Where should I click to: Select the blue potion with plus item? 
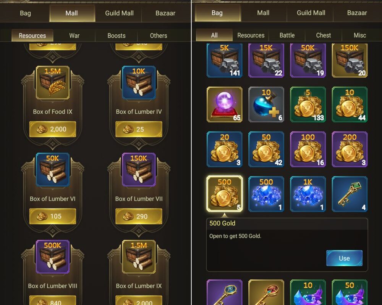pyautogui.click(x=266, y=104)
